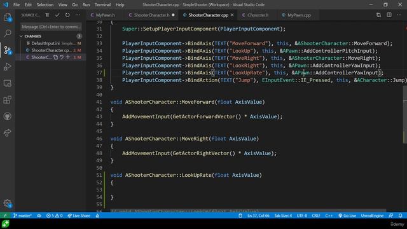Click the flame icon in status bar
The height and width of the screenshot is (229, 407).
pos(97,216)
